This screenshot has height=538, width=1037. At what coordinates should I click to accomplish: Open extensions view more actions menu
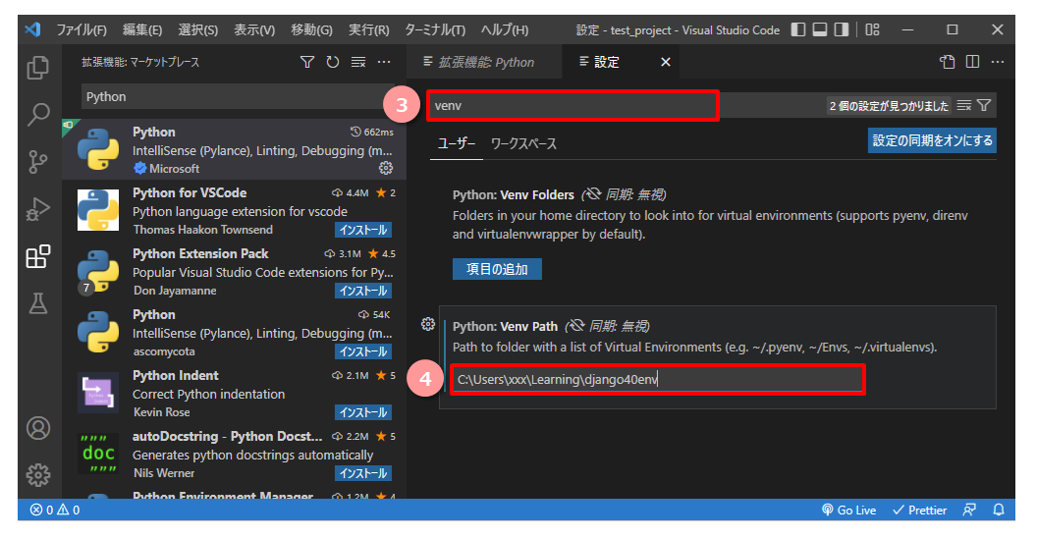pyautogui.click(x=384, y=62)
